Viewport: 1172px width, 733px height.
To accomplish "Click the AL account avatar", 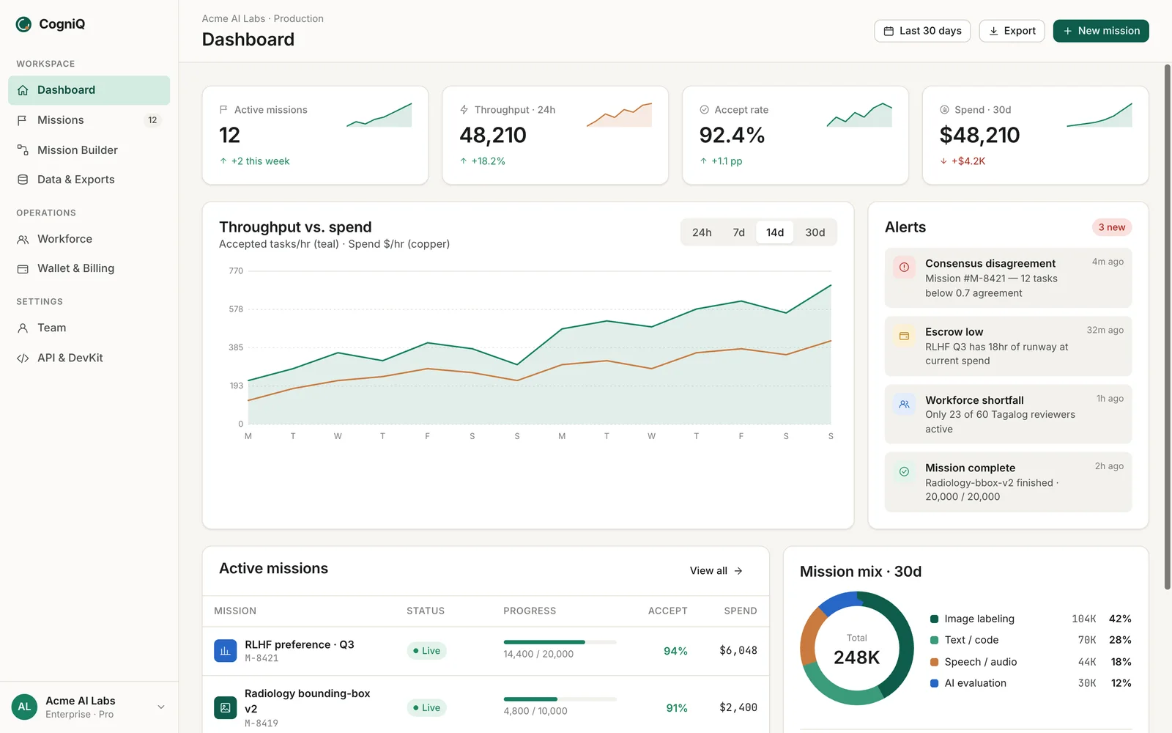I will pos(24,707).
